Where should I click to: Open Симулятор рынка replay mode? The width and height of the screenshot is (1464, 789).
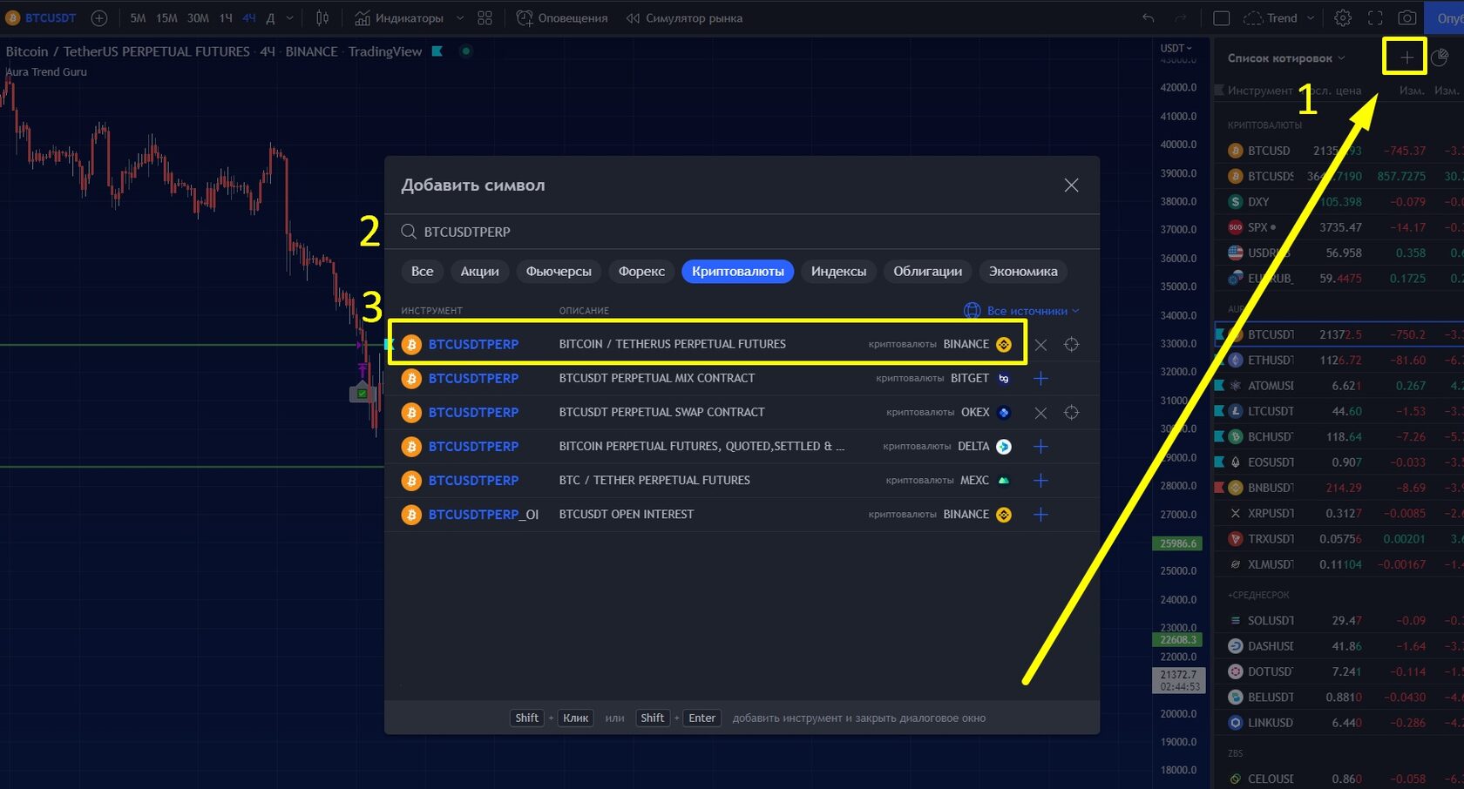pos(684,18)
